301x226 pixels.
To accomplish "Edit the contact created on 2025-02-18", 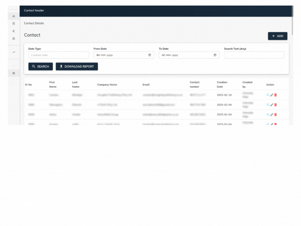I will click(x=272, y=95).
